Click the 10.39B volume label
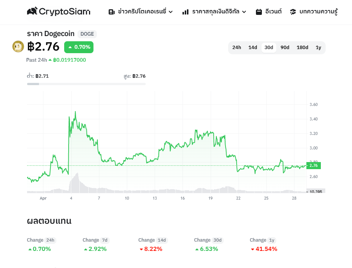Screen dimensions: 352x268 tap(316, 191)
